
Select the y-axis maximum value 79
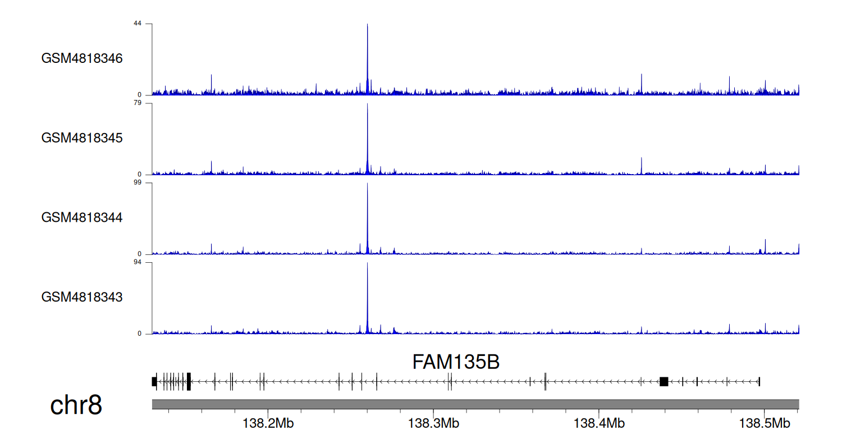coord(138,103)
